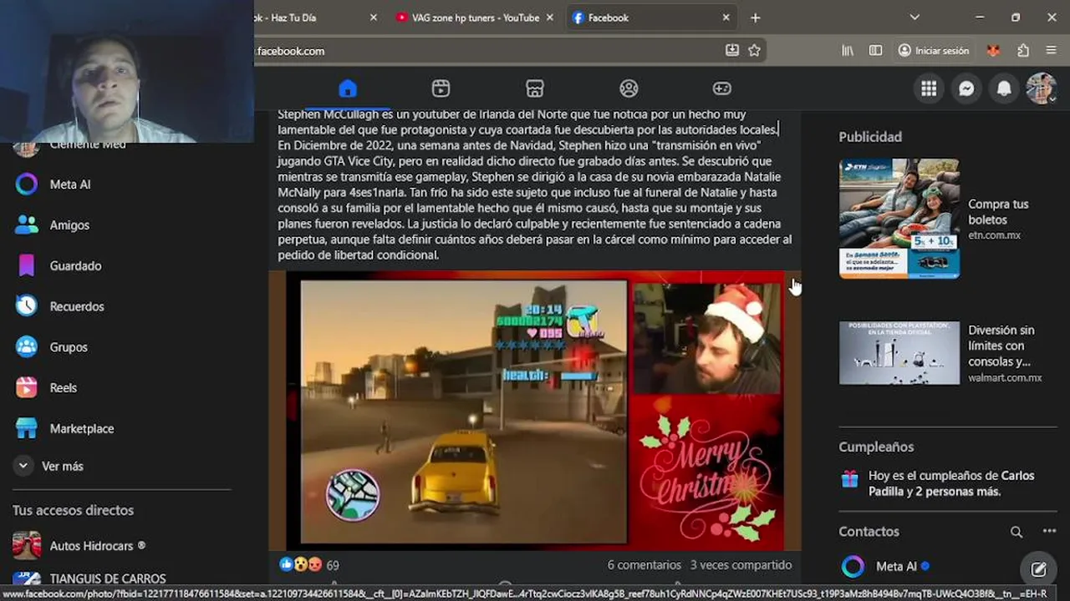Close the Haz Tu Día tab

pyautogui.click(x=374, y=18)
